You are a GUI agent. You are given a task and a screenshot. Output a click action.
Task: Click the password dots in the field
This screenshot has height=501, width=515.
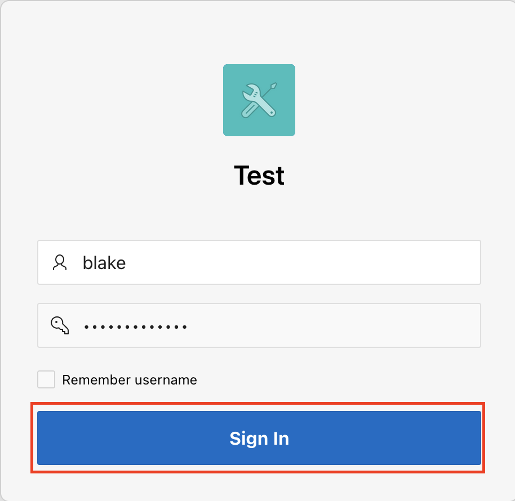pyautogui.click(x=135, y=326)
